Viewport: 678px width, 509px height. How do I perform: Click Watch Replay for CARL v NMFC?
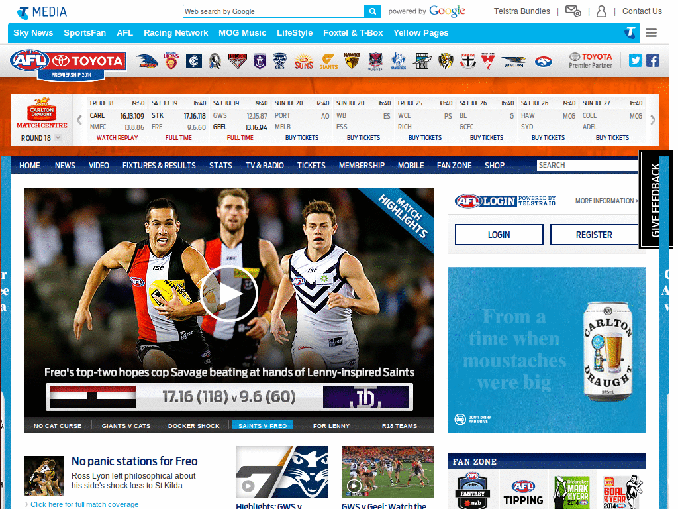117,138
